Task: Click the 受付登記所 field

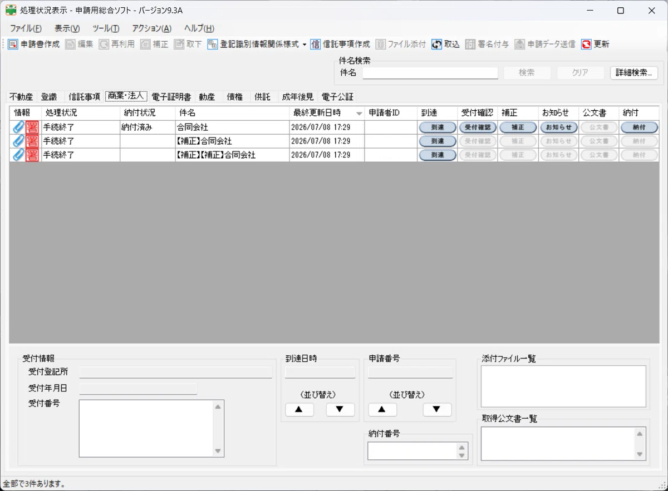Action: click(176, 372)
